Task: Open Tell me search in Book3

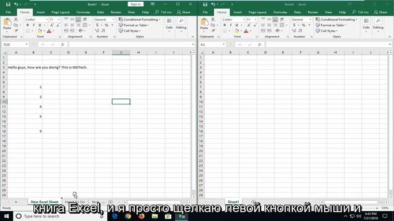Action: [x=360, y=12]
